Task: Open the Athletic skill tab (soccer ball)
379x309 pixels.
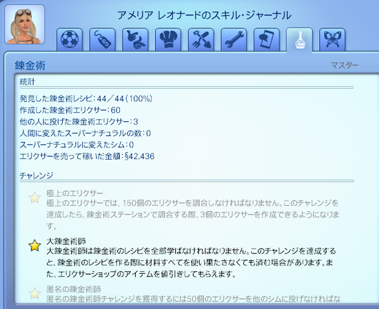Action: click(x=70, y=40)
